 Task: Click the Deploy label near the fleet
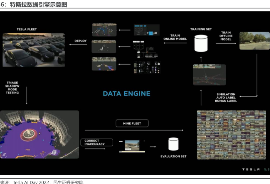click(81, 41)
